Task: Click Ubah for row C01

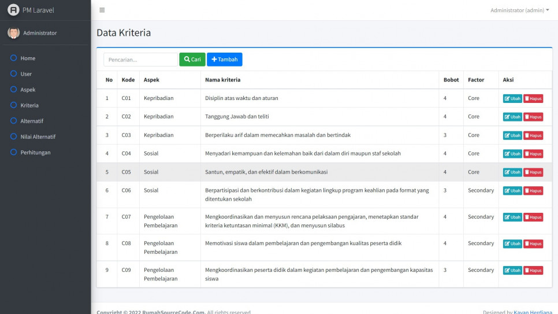Action: pyautogui.click(x=512, y=98)
